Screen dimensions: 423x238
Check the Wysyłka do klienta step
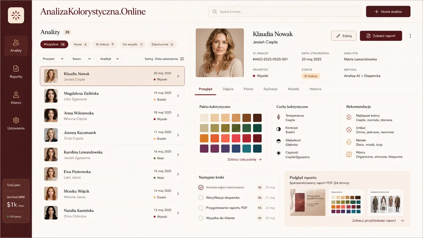pos(201,218)
